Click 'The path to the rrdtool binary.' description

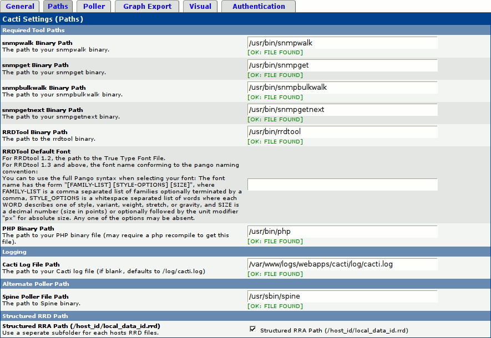[x=49, y=139]
